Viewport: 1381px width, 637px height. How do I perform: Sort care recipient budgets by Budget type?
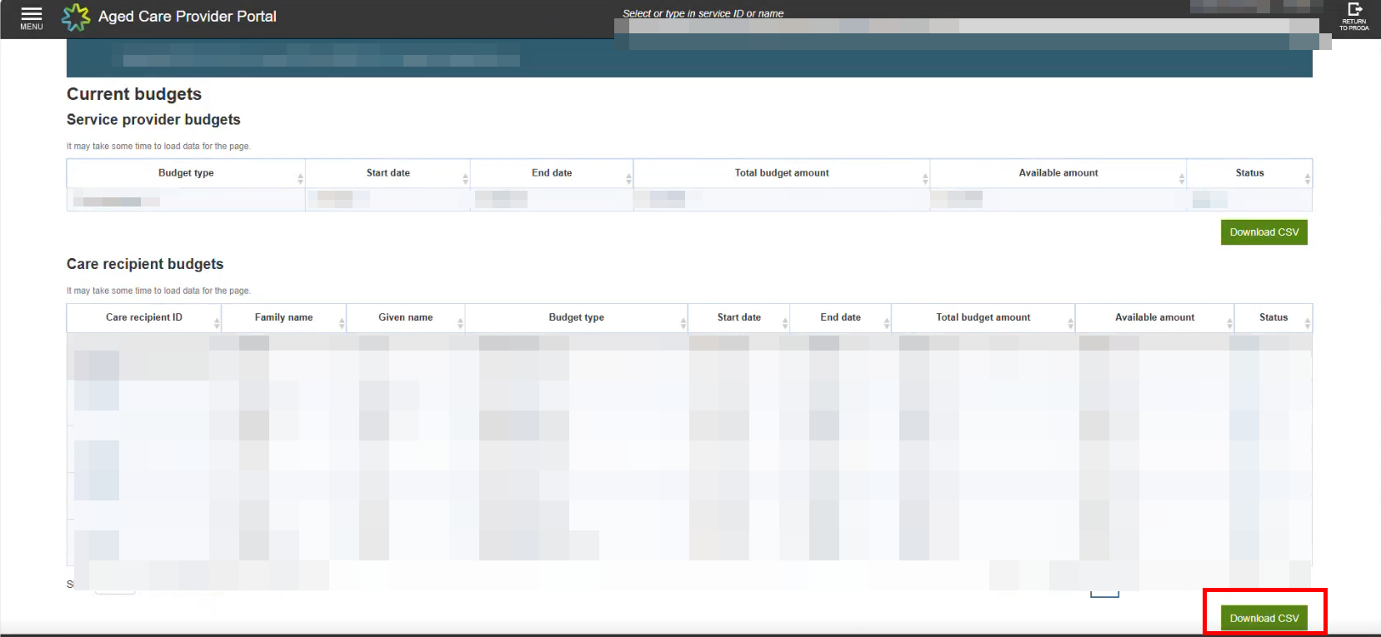pos(576,317)
